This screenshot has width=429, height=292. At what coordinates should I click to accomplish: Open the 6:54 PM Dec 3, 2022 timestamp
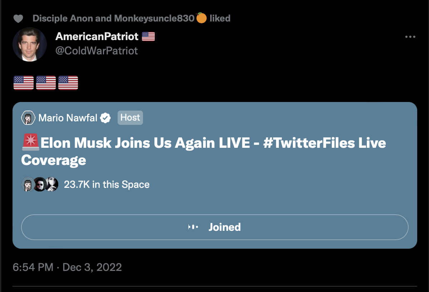coord(67,267)
